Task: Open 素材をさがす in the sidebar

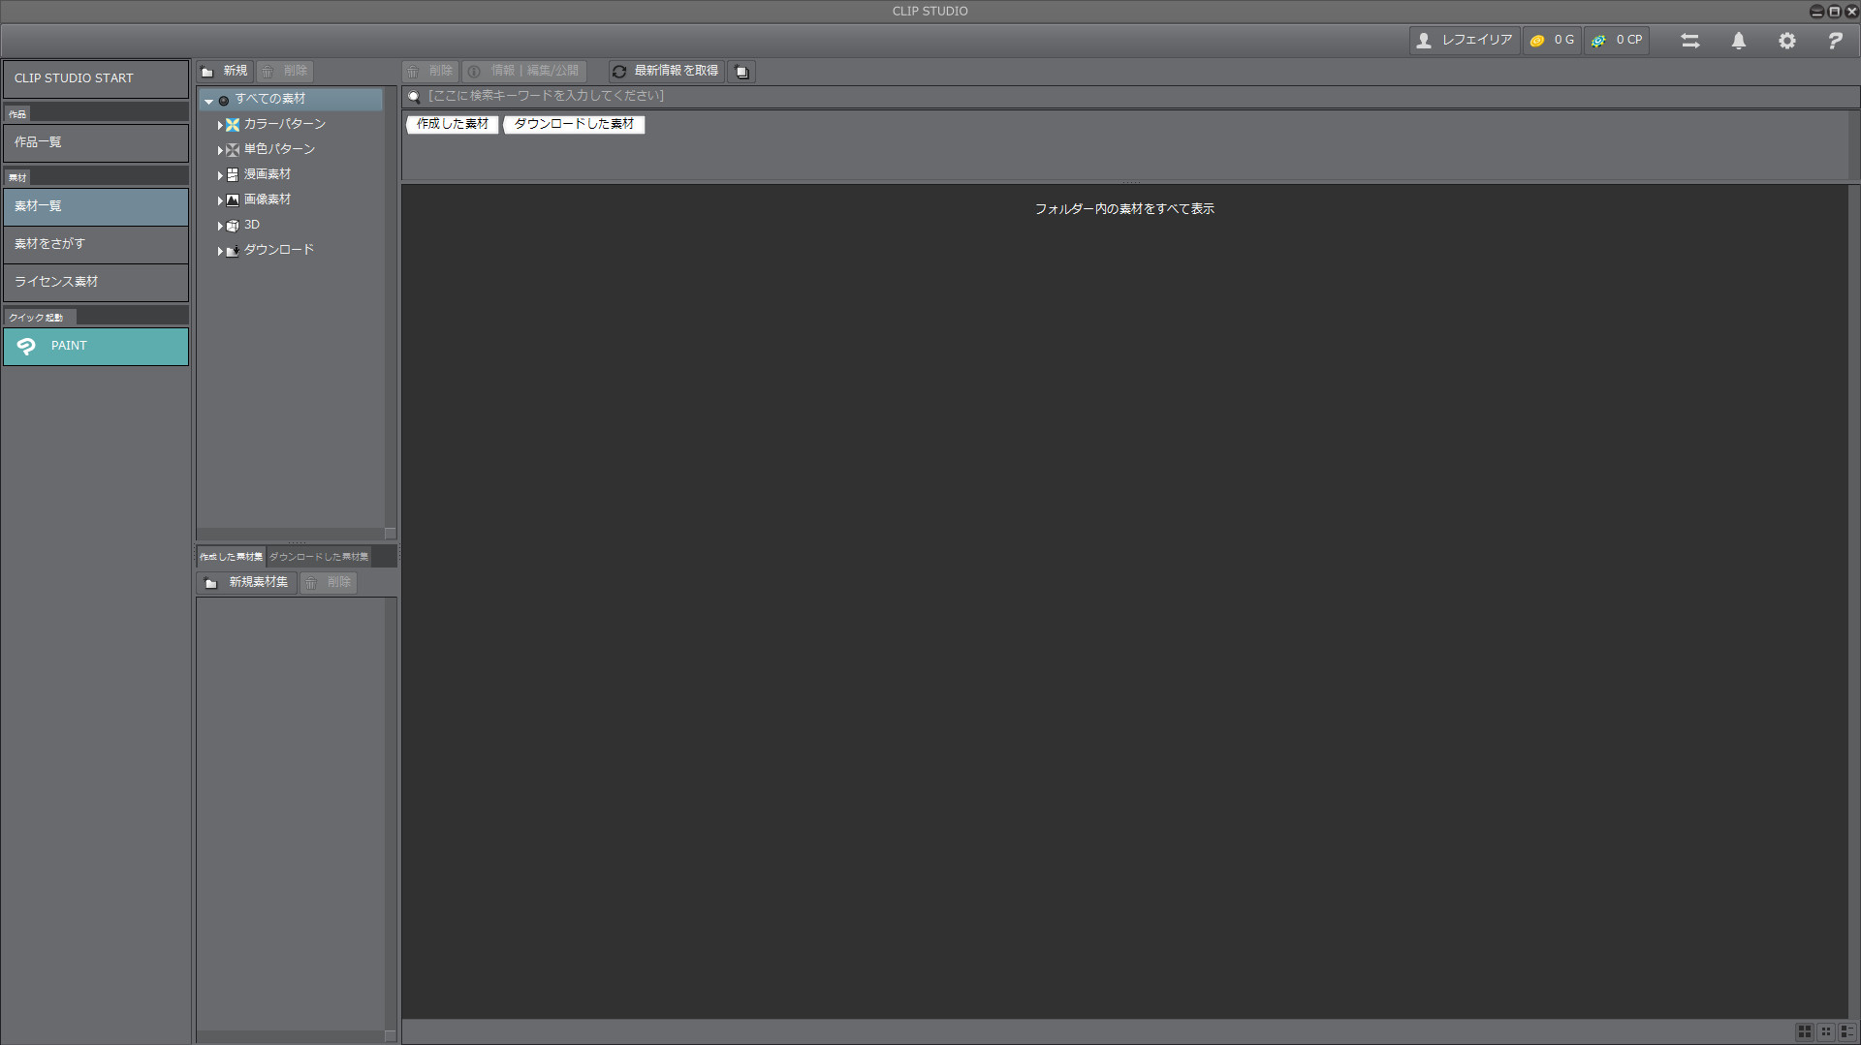Action: (96, 244)
